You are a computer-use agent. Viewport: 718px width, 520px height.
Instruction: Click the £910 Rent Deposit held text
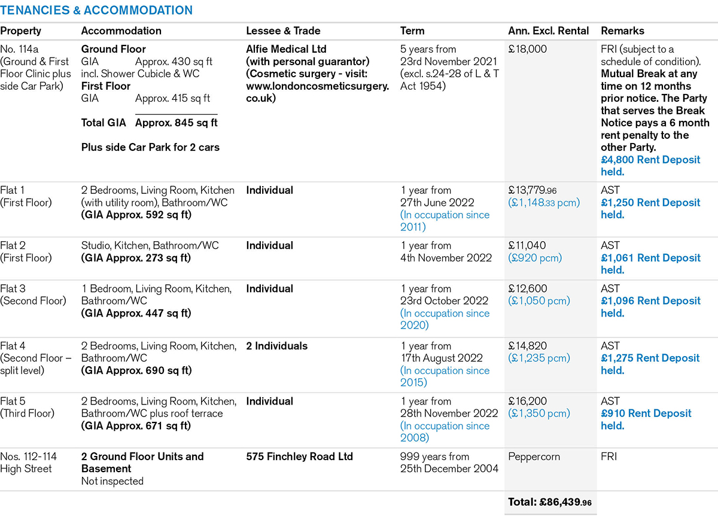pyautogui.click(x=646, y=419)
